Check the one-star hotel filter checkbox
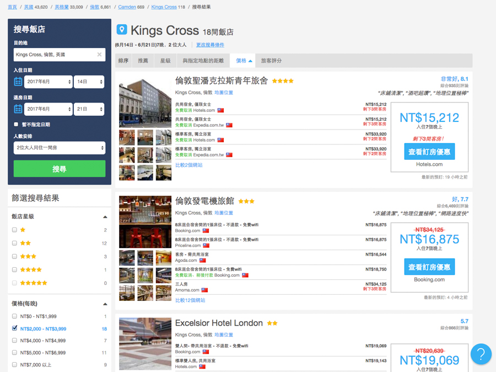This screenshot has height=372, width=496. [14, 230]
